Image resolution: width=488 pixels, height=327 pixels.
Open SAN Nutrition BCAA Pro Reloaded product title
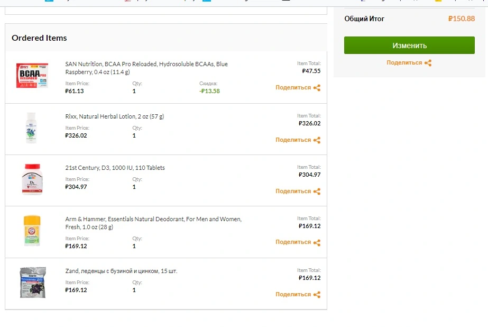[146, 68]
